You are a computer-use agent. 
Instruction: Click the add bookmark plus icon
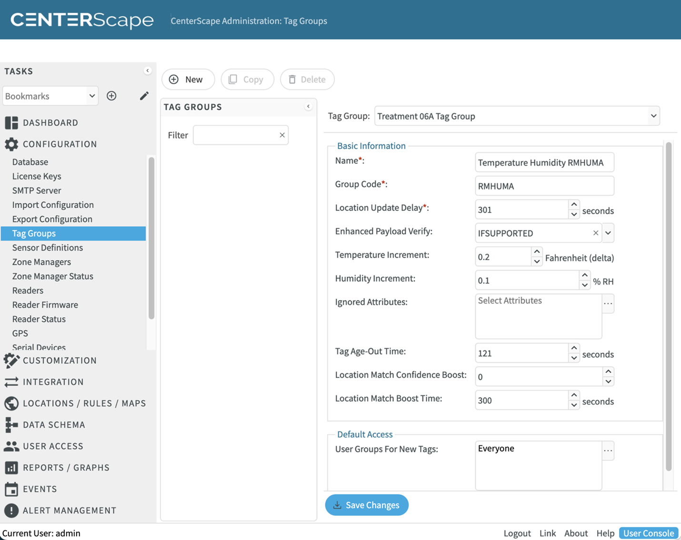click(111, 96)
